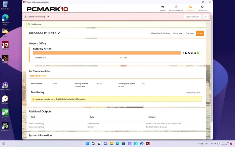The height and width of the screenshot is (147, 235).
Task: Open the Windows Start menu
Action: (87, 144)
